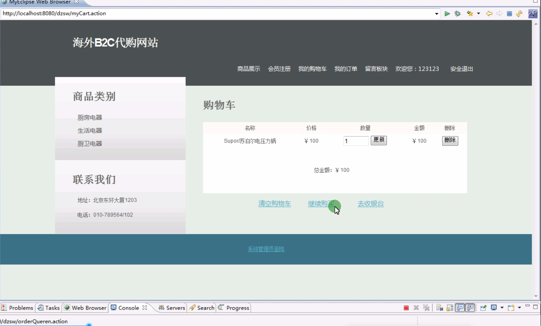Switch to the Tasks tab
541x326 pixels.
coord(49,308)
